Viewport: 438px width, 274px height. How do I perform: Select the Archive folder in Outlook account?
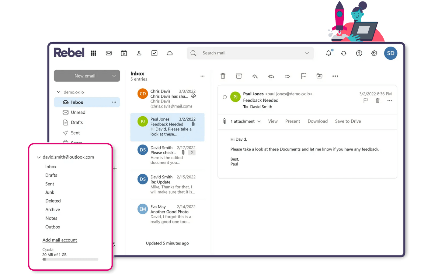[53, 209]
